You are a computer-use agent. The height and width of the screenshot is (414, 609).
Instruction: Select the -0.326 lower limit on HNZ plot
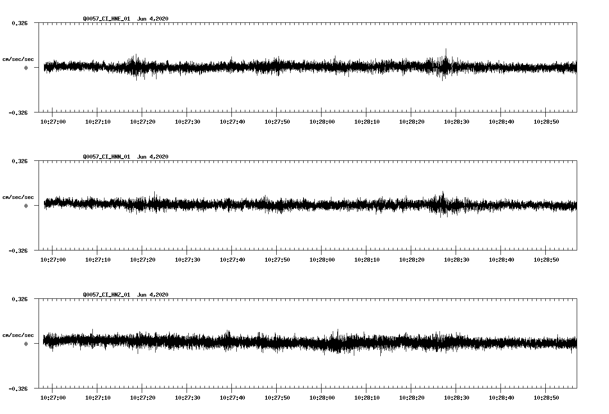[18, 388]
